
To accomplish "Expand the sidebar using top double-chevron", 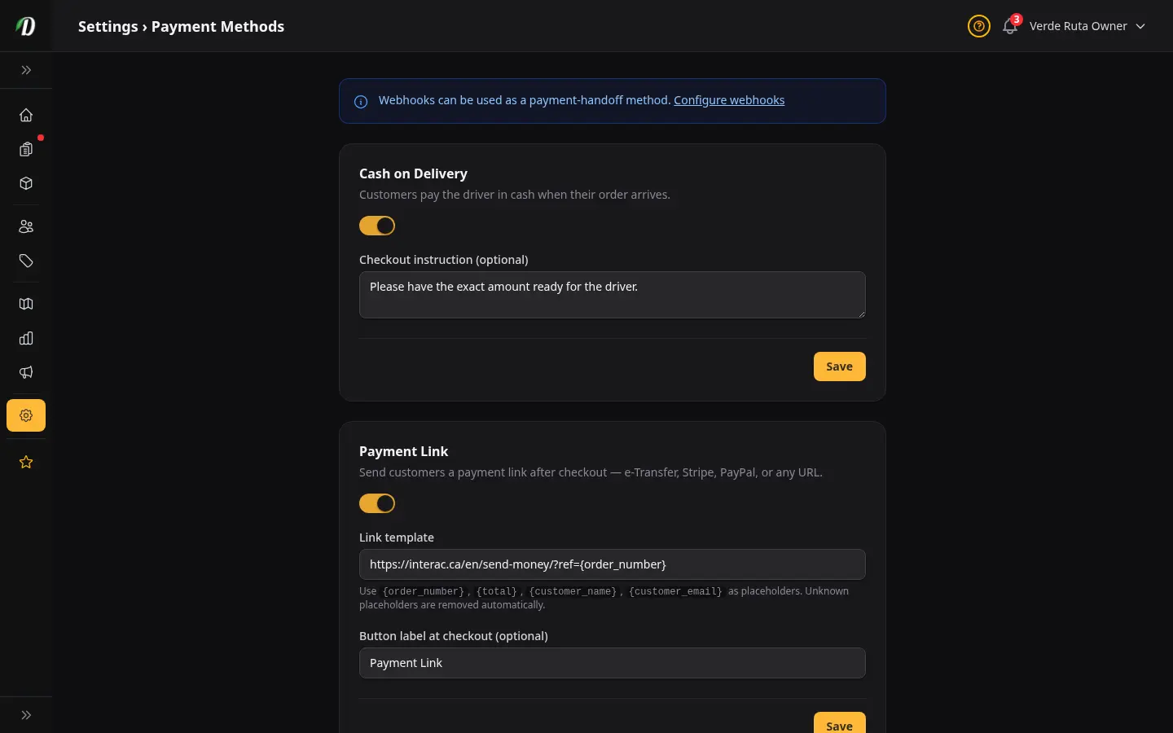I will tap(26, 70).
